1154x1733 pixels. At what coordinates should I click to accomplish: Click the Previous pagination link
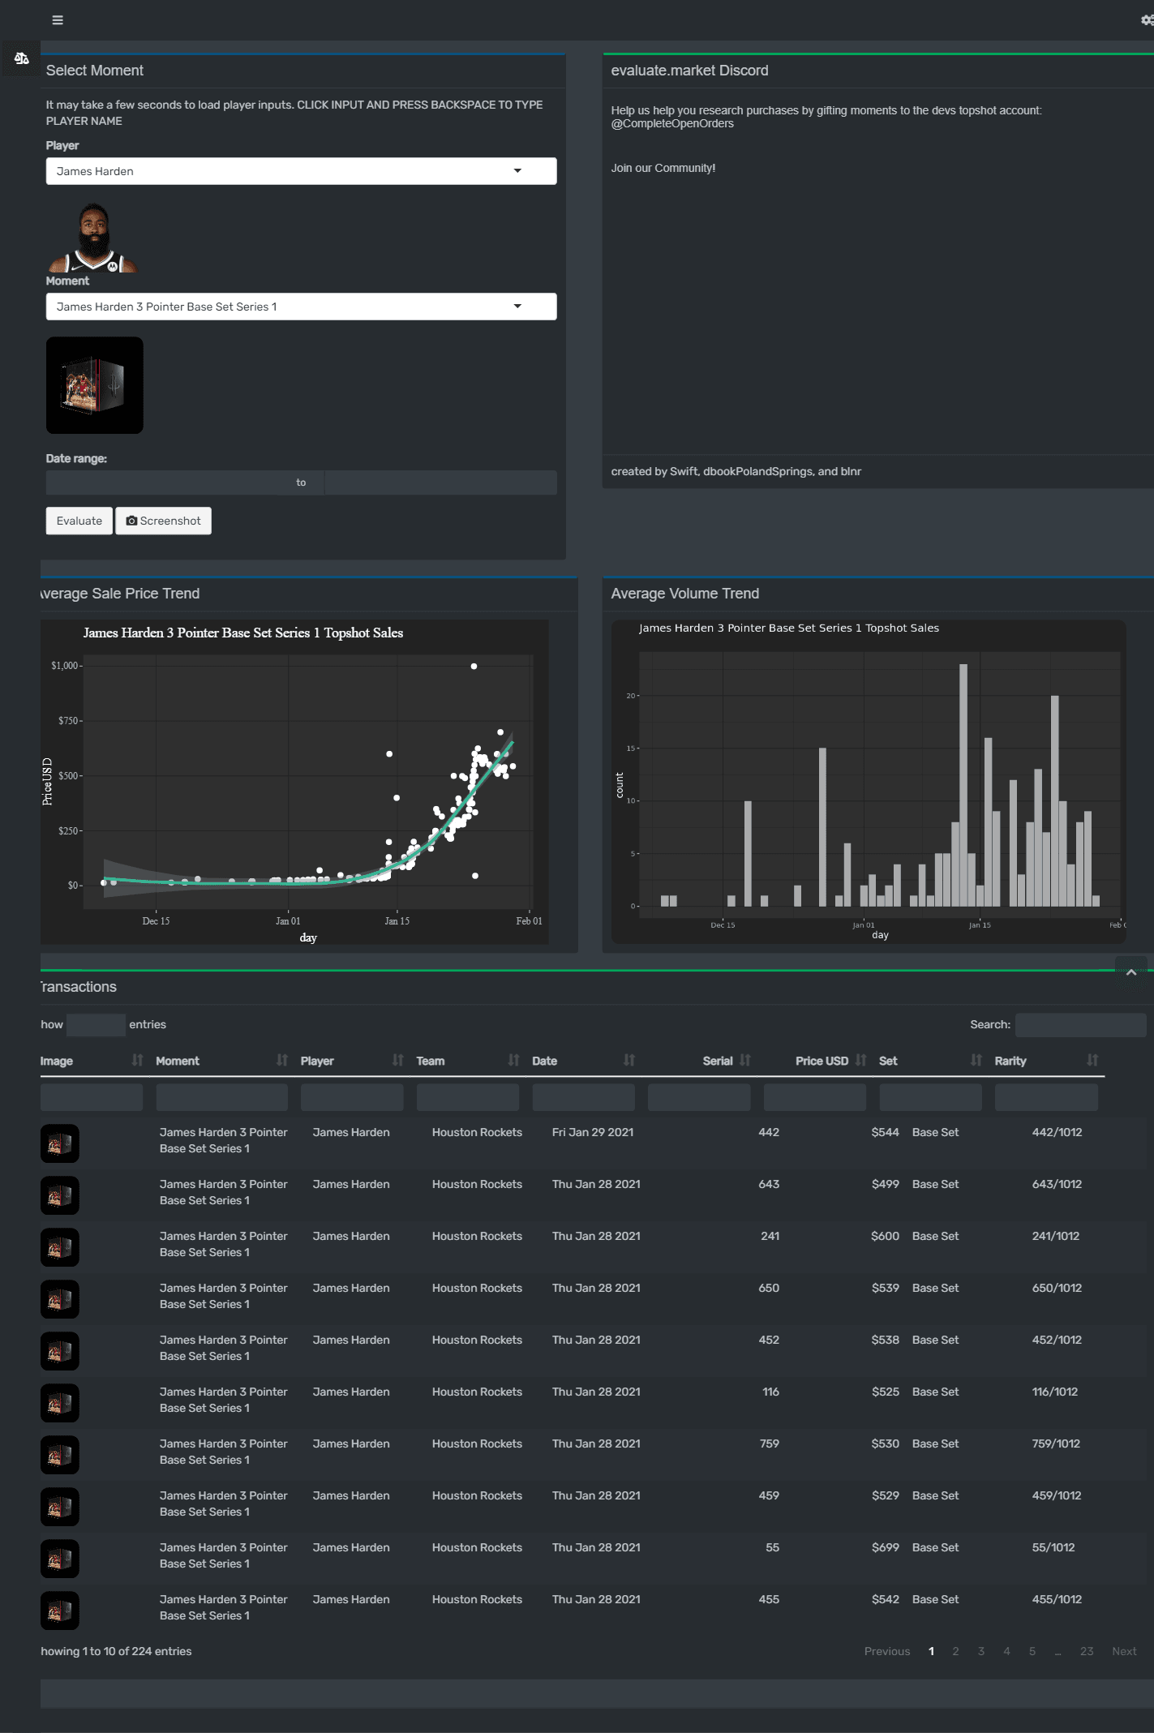click(x=887, y=1651)
